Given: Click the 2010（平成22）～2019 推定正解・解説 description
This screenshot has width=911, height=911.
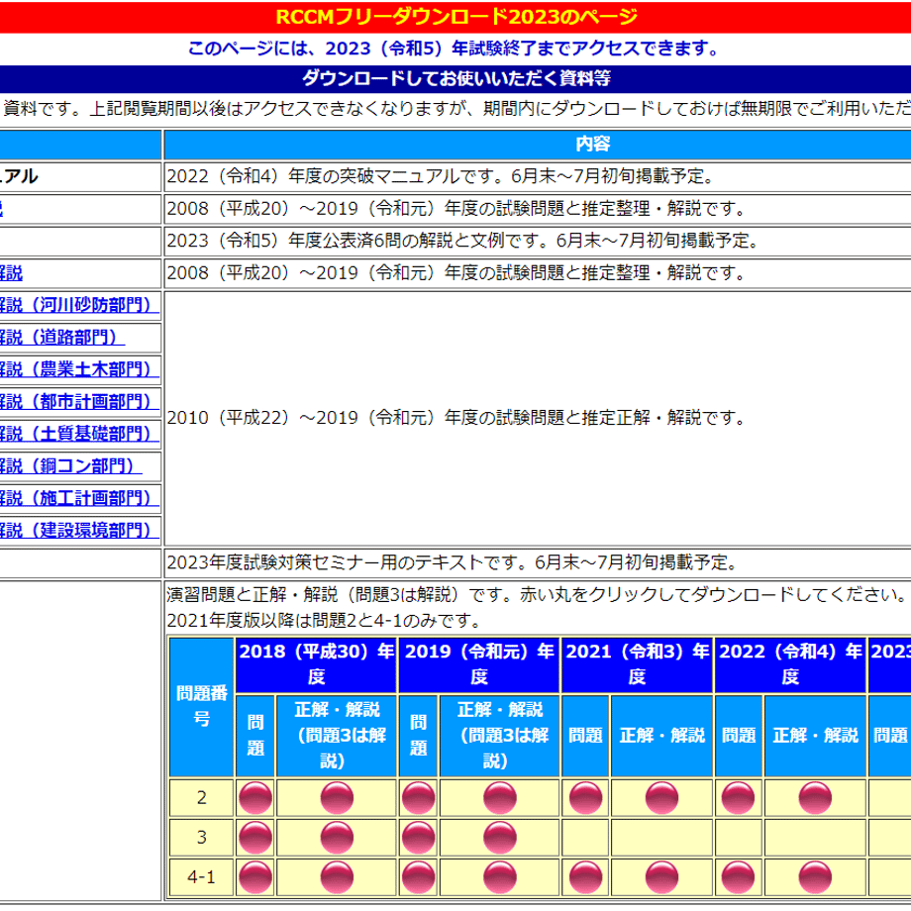Looking at the screenshot, I should (457, 418).
